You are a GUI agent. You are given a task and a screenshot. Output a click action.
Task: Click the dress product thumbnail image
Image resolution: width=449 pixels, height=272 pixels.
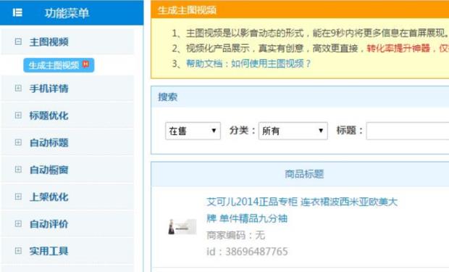coord(182,226)
